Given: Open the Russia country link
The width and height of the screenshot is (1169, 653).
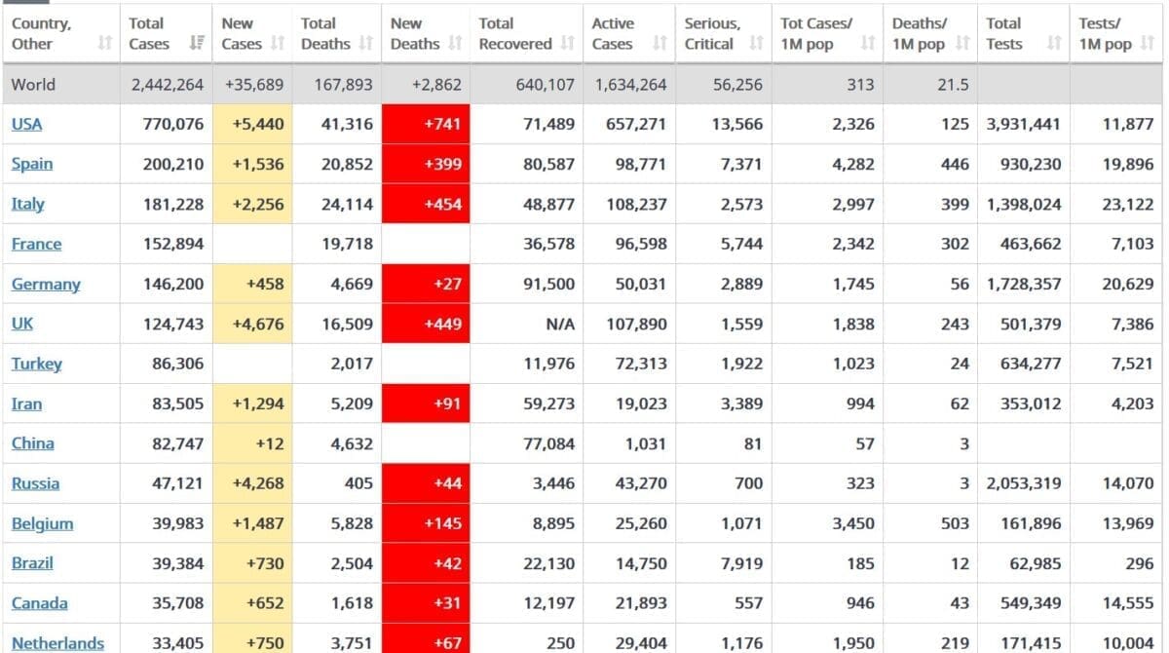Looking at the screenshot, I should (35, 483).
